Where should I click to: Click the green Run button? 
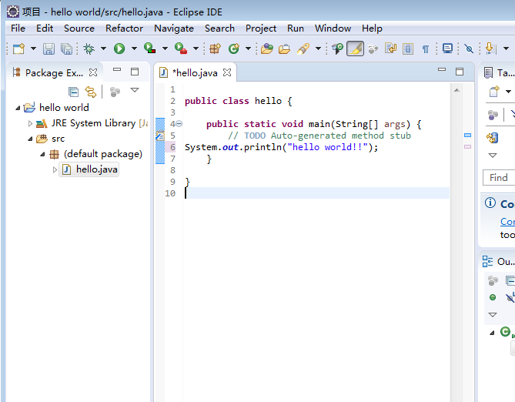(119, 49)
